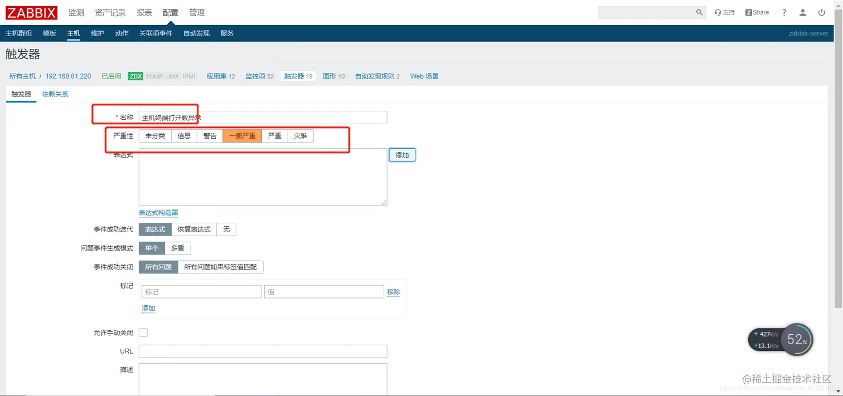The height and width of the screenshot is (396, 843).
Task: Go to 主机 submenu
Action: [x=74, y=33]
